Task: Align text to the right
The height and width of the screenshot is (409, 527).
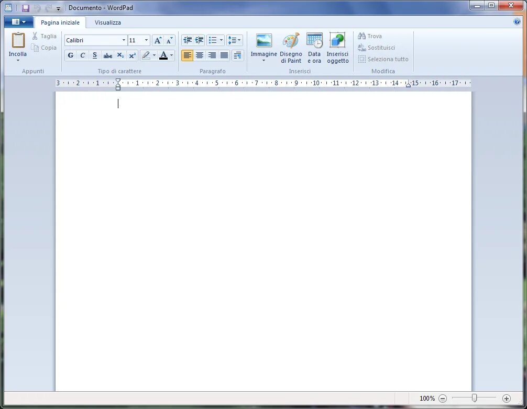Action: (x=212, y=55)
